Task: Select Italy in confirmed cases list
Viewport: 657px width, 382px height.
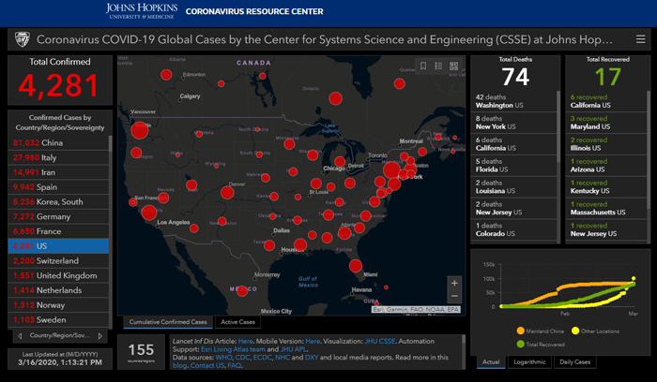Action: [58, 157]
